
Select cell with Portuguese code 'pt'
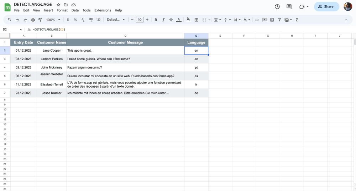[x=196, y=67]
